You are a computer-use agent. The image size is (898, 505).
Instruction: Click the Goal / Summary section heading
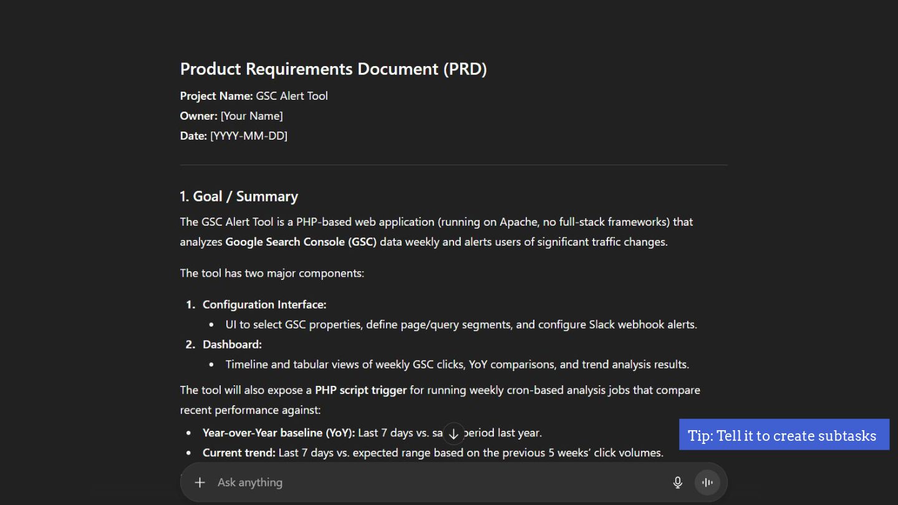(239, 196)
